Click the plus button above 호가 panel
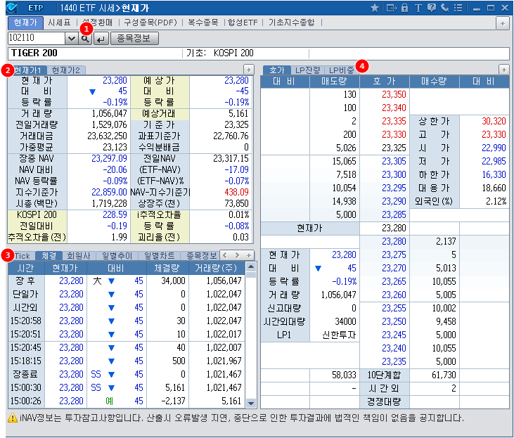The height and width of the screenshot is (438, 514). click(x=503, y=70)
